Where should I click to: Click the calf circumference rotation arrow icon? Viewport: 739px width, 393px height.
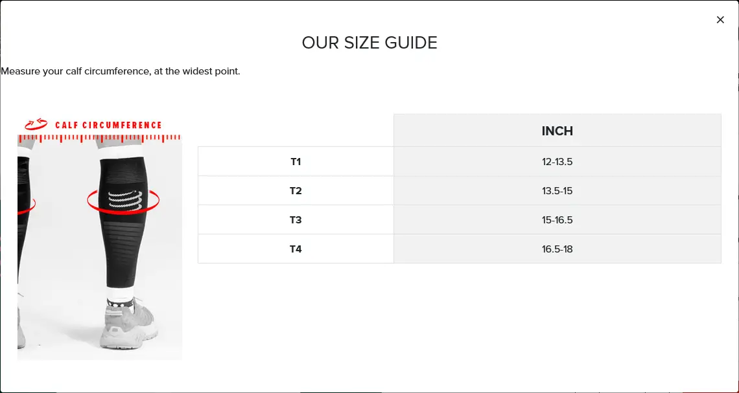pos(36,125)
